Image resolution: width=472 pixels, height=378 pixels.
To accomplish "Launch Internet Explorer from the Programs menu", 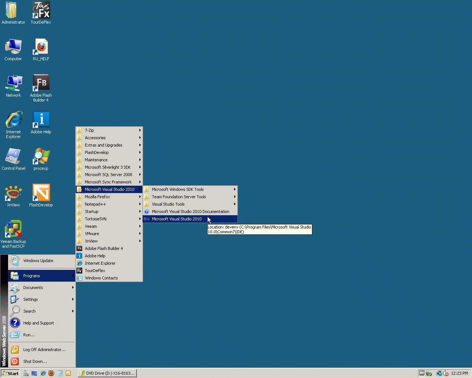I will (109, 263).
